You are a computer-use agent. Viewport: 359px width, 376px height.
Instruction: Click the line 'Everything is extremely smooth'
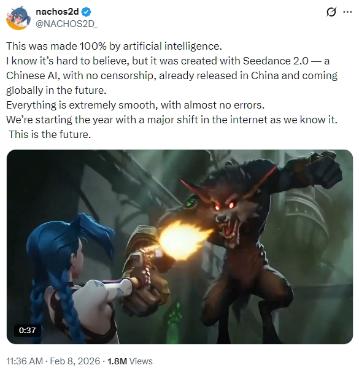pyautogui.click(x=135, y=105)
